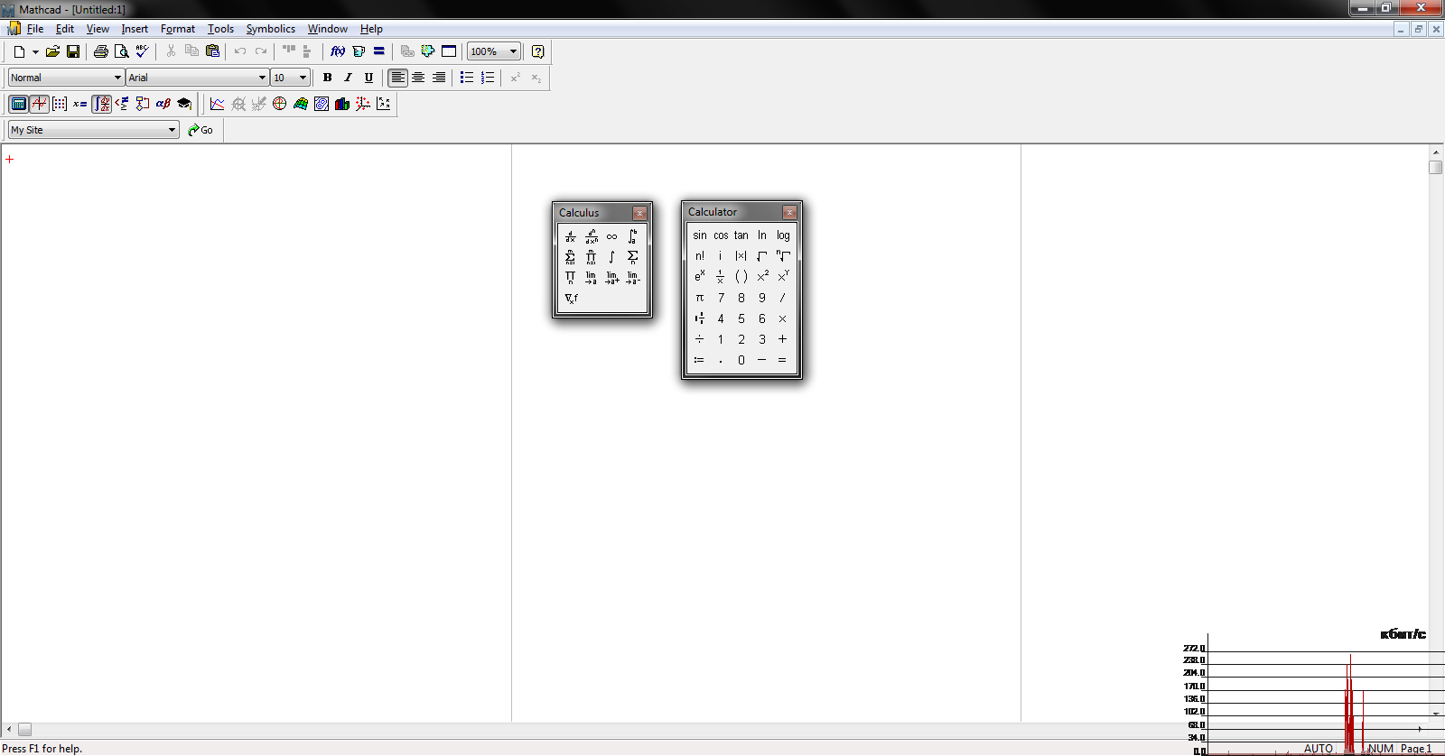Toggle numbered list
The image size is (1445, 756).
(488, 78)
